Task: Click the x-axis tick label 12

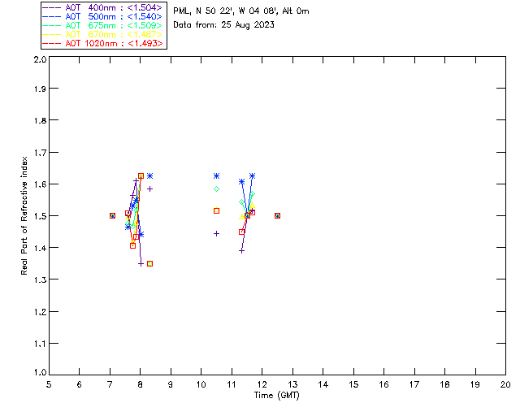Action: pyautogui.click(x=262, y=384)
